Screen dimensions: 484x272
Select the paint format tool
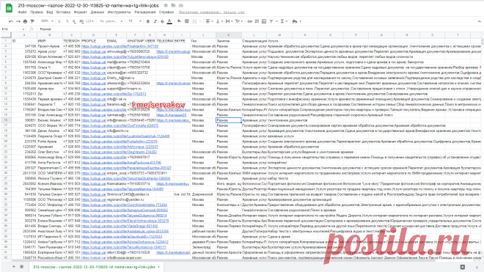pyautogui.click(x=32, y=21)
